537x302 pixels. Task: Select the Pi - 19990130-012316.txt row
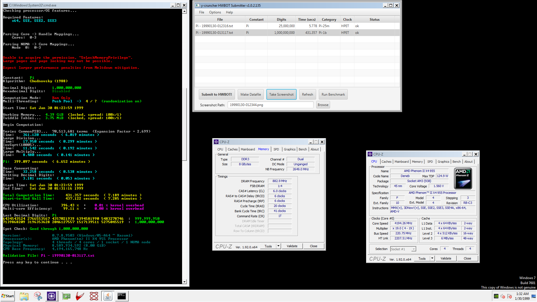click(x=297, y=26)
